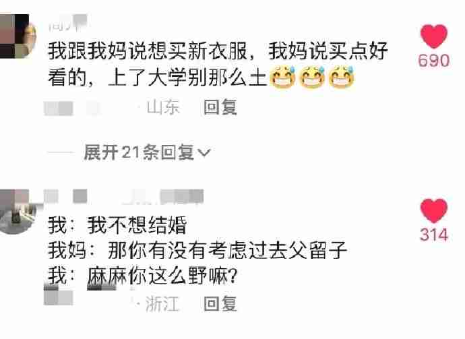Open the second commenter's blurred username
Image resolution: width=465 pixels, height=339 pixels.
click(x=124, y=197)
